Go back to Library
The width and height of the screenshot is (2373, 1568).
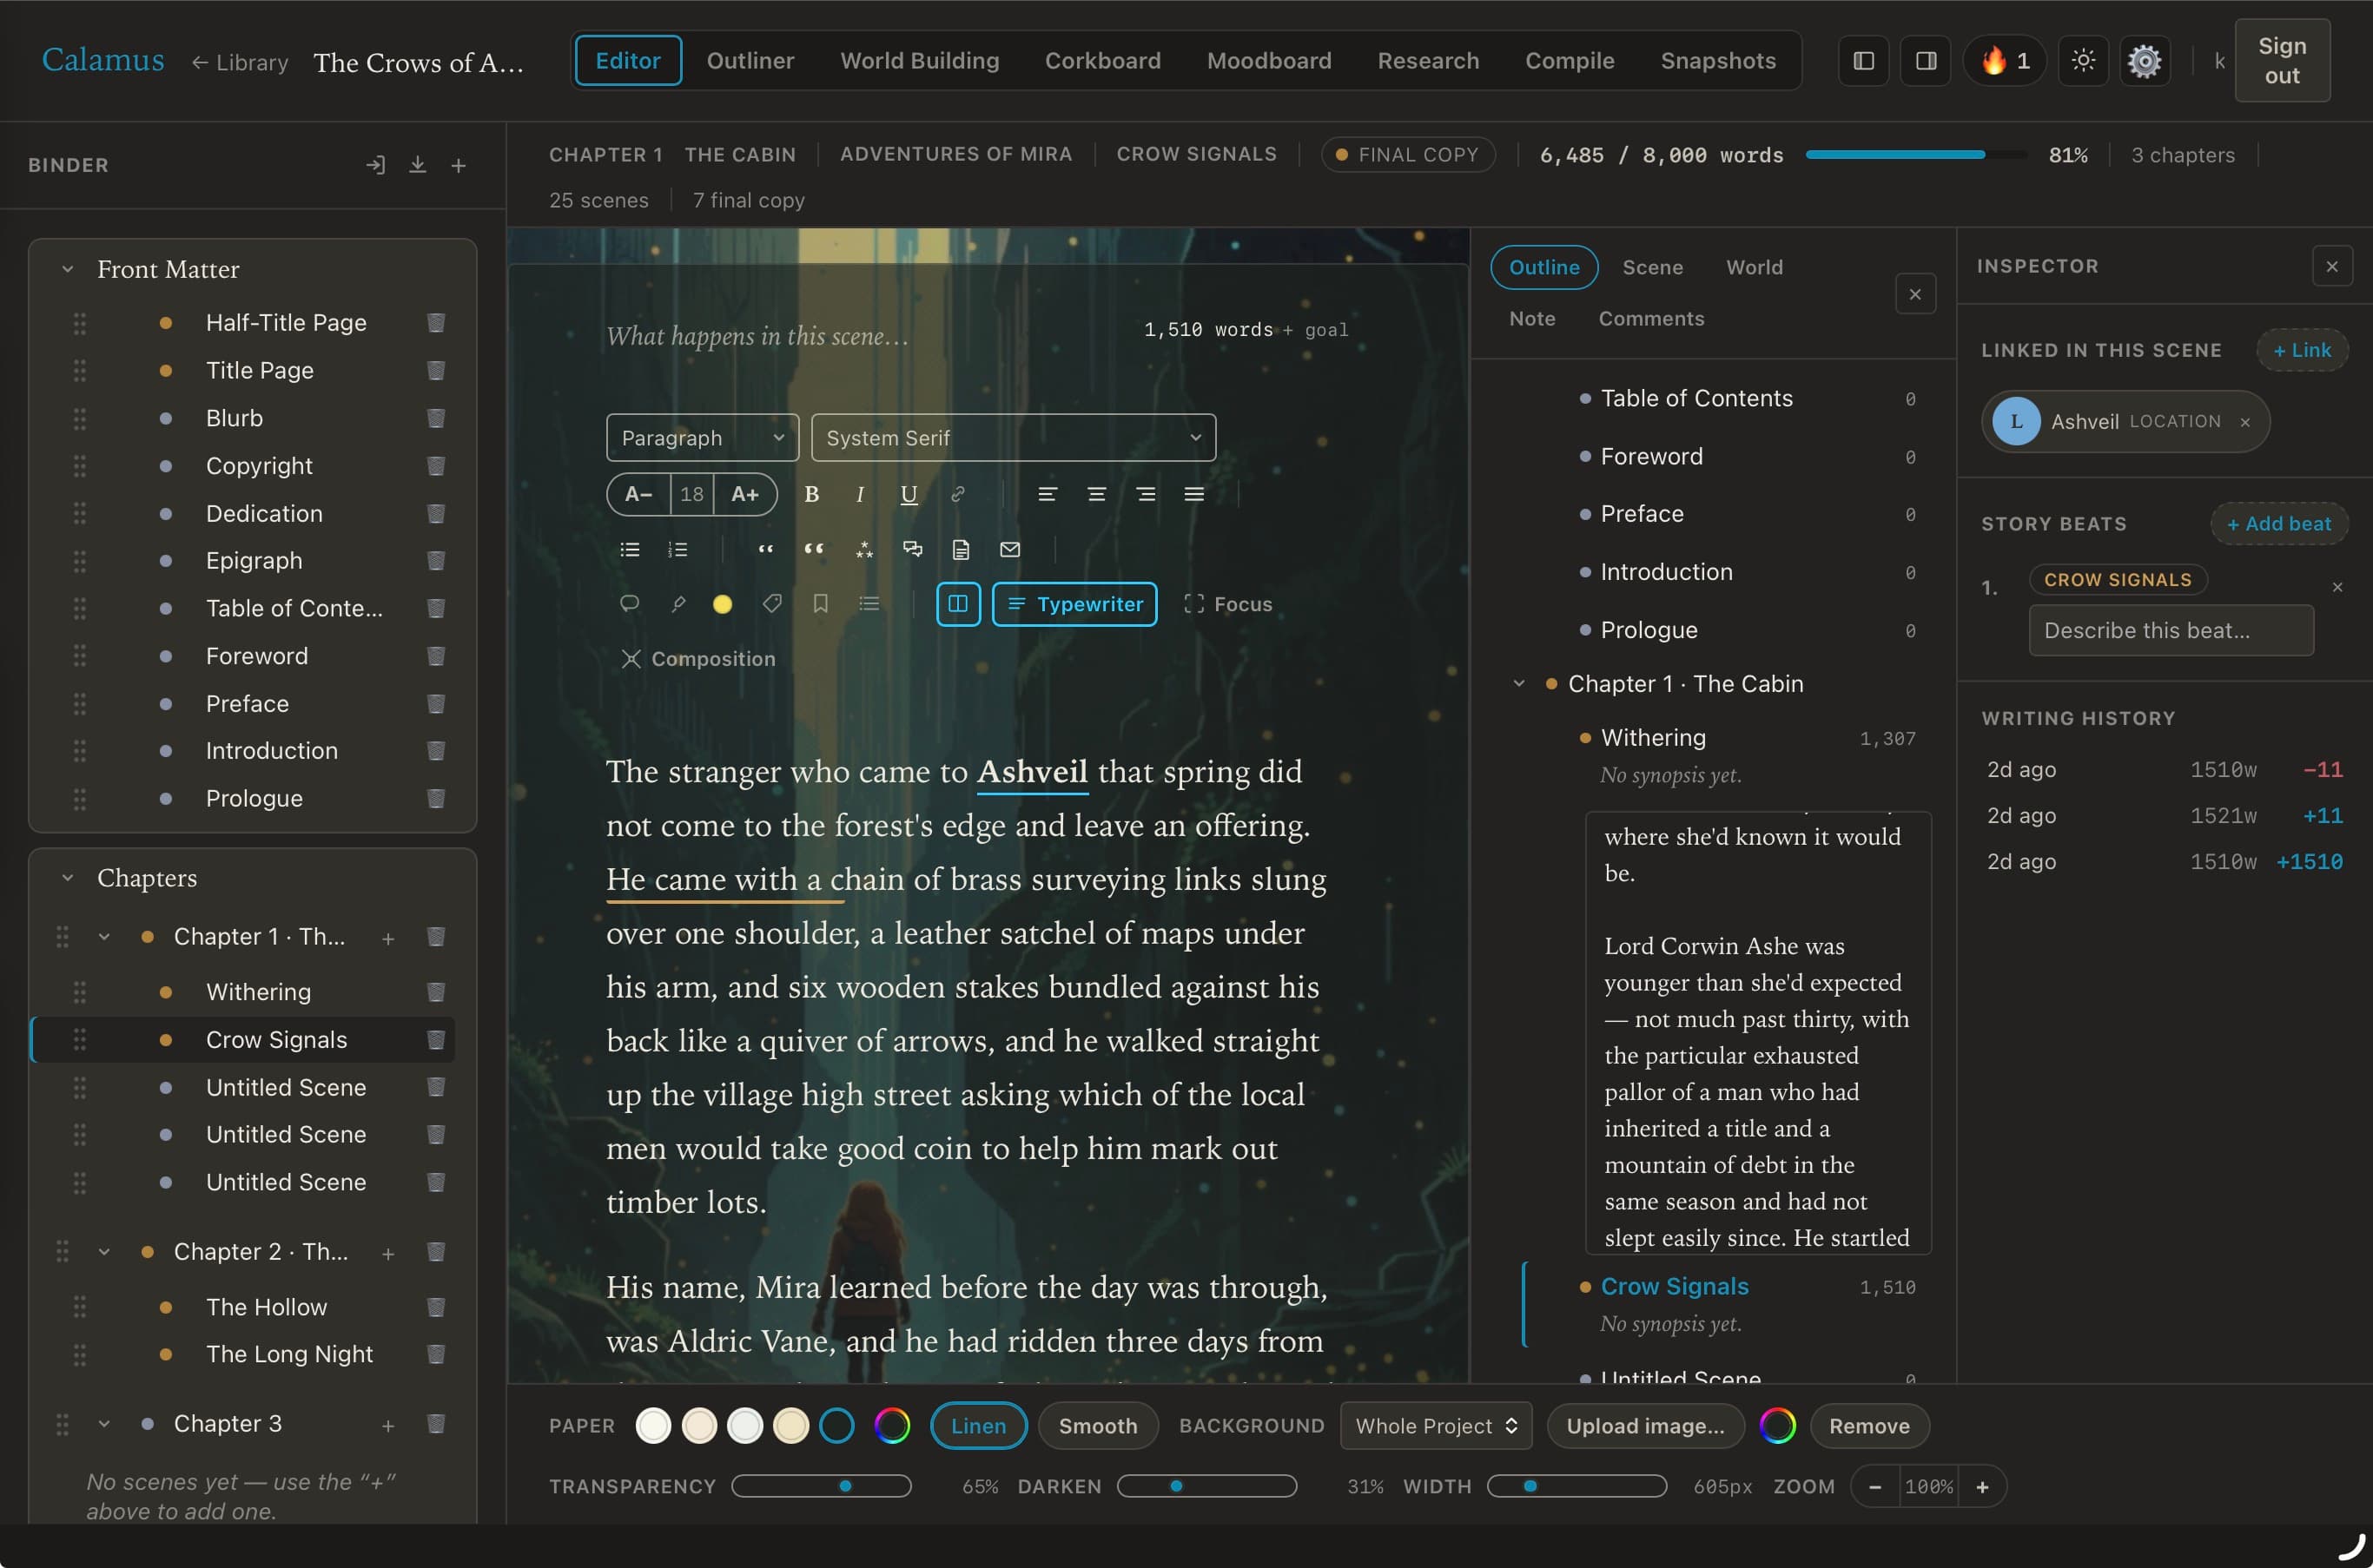pyautogui.click(x=240, y=63)
